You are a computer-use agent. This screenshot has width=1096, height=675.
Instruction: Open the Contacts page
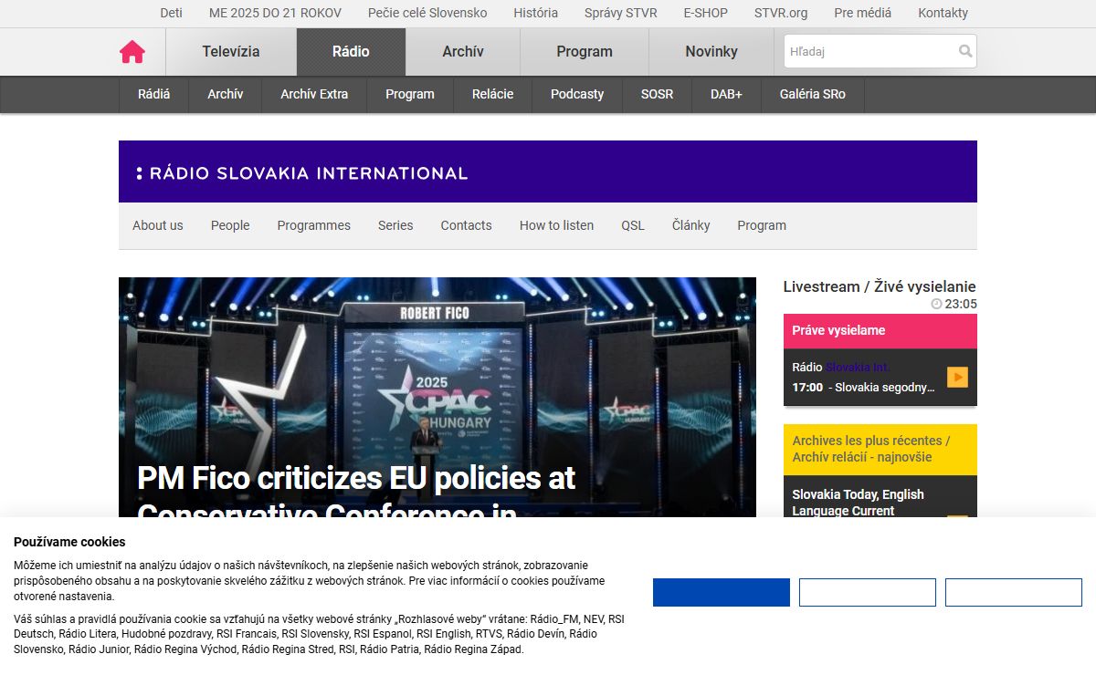(x=467, y=225)
